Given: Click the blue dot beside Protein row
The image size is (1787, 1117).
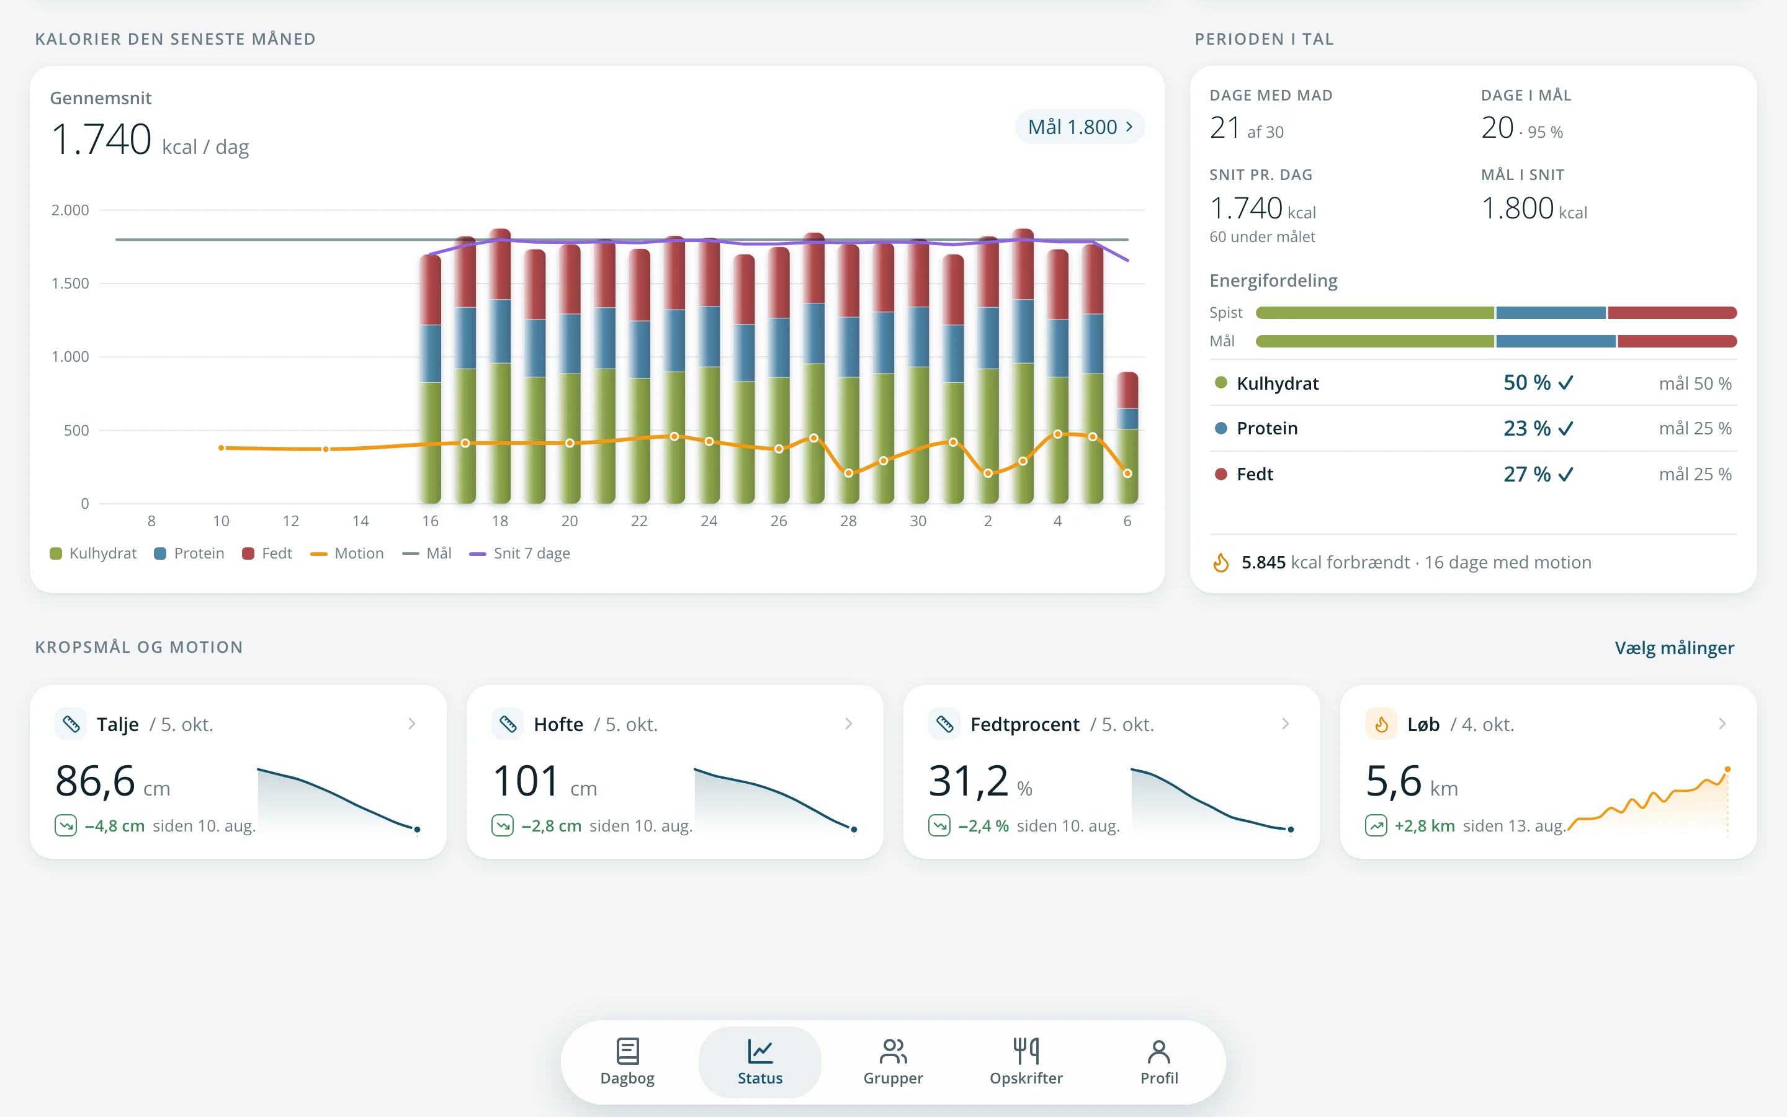Looking at the screenshot, I should click(1220, 428).
